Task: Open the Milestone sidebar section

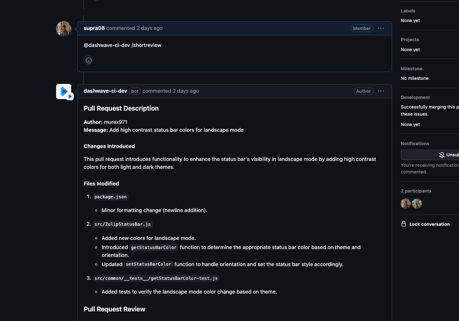Action: [x=411, y=69]
